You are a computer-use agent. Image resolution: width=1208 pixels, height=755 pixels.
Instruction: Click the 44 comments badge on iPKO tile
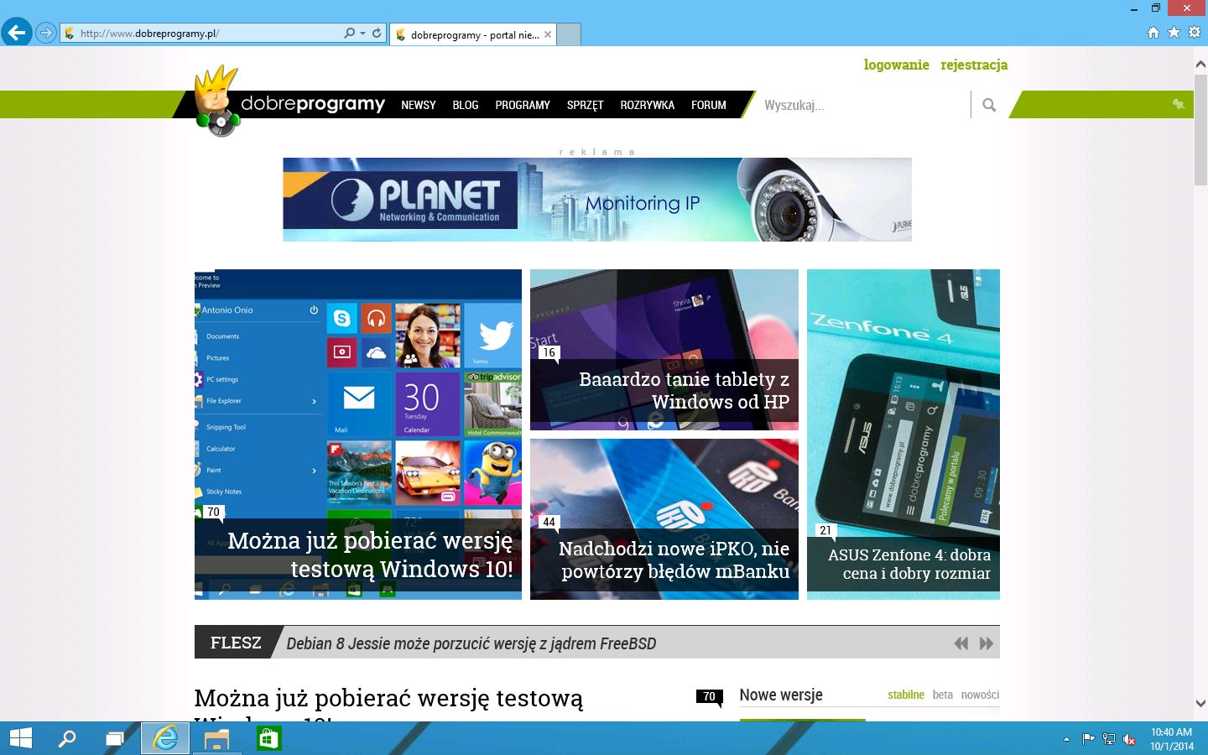point(549,522)
